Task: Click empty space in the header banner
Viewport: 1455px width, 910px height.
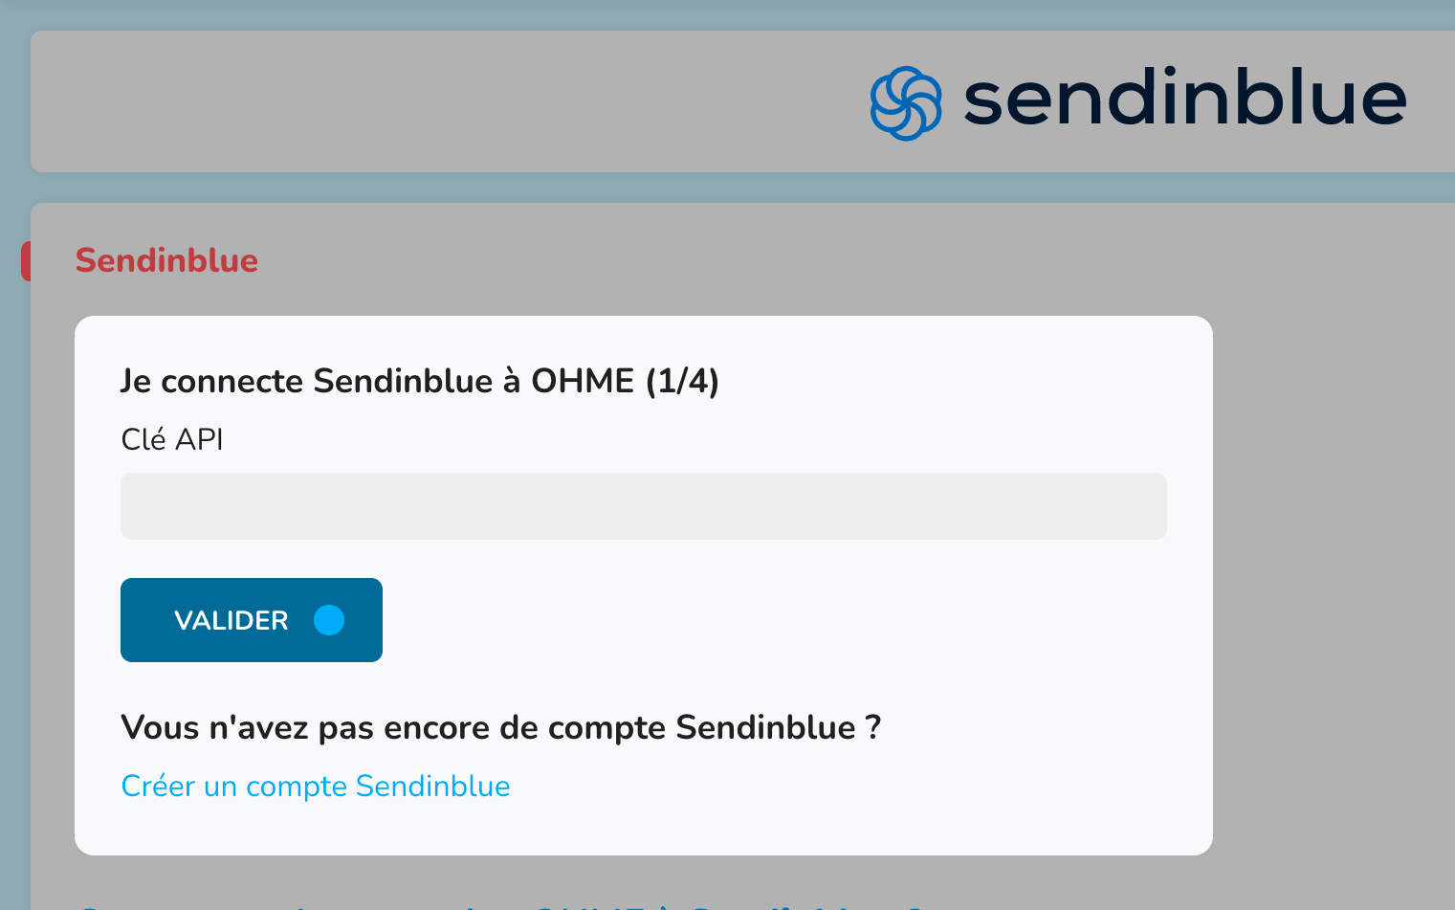Action: [x=430, y=101]
